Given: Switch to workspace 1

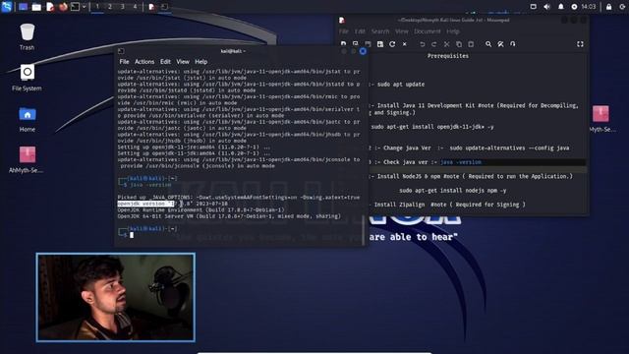Looking at the screenshot, I should (x=97, y=7).
